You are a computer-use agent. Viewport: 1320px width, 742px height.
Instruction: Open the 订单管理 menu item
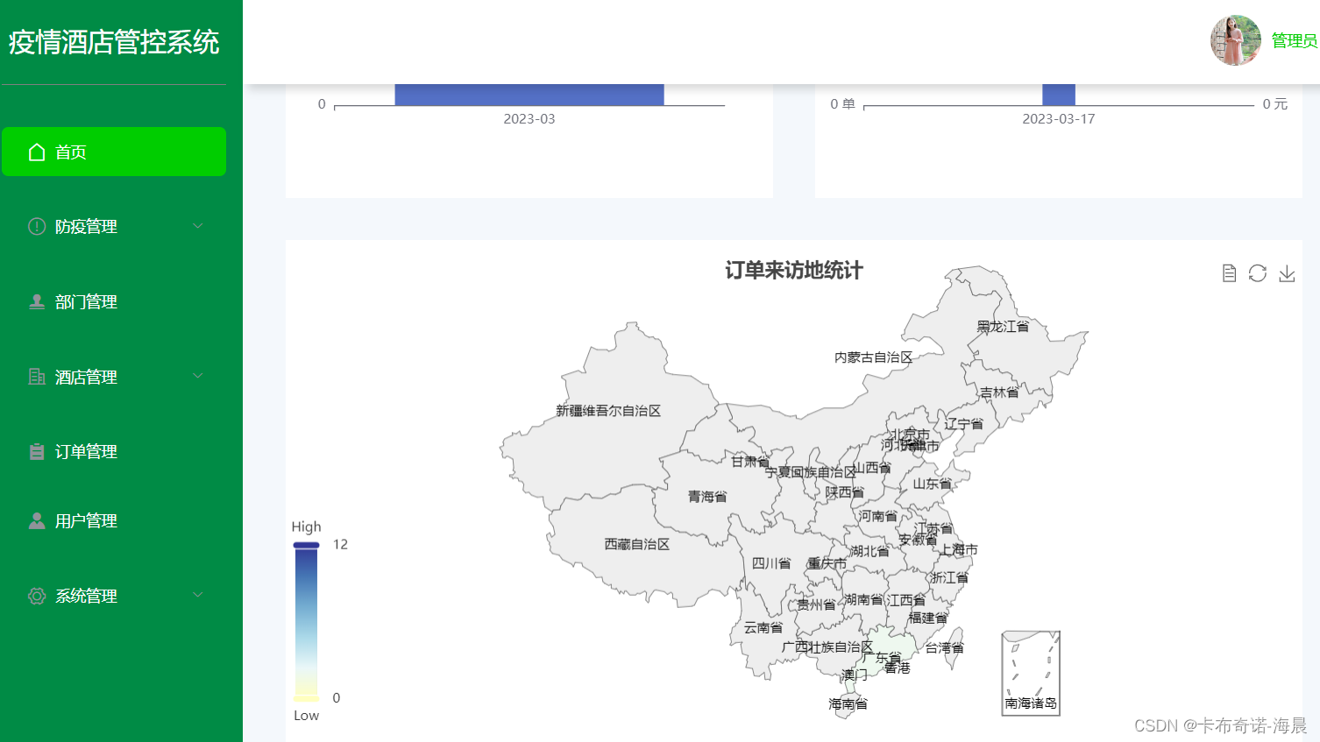pyautogui.click(x=86, y=451)
